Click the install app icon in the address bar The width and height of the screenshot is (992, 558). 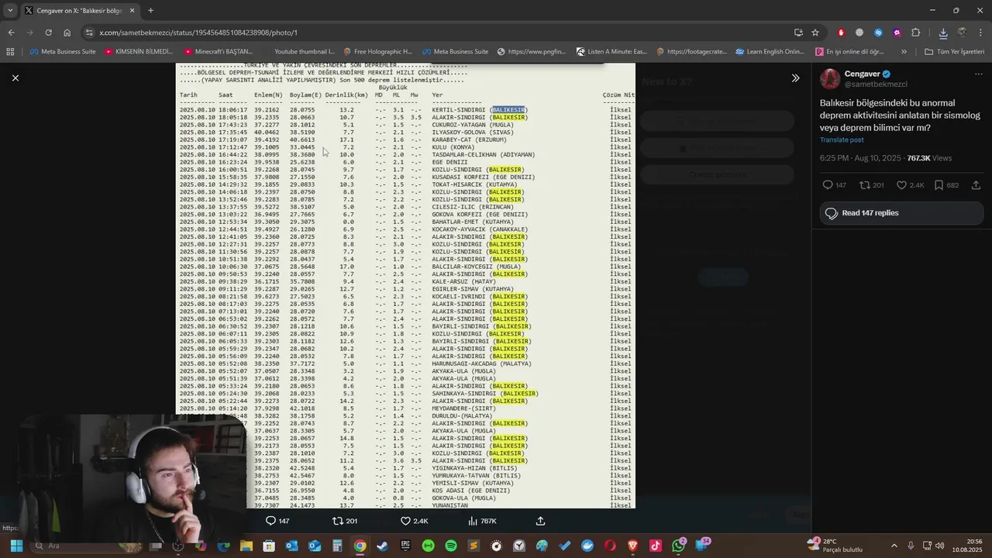point(798,33)
